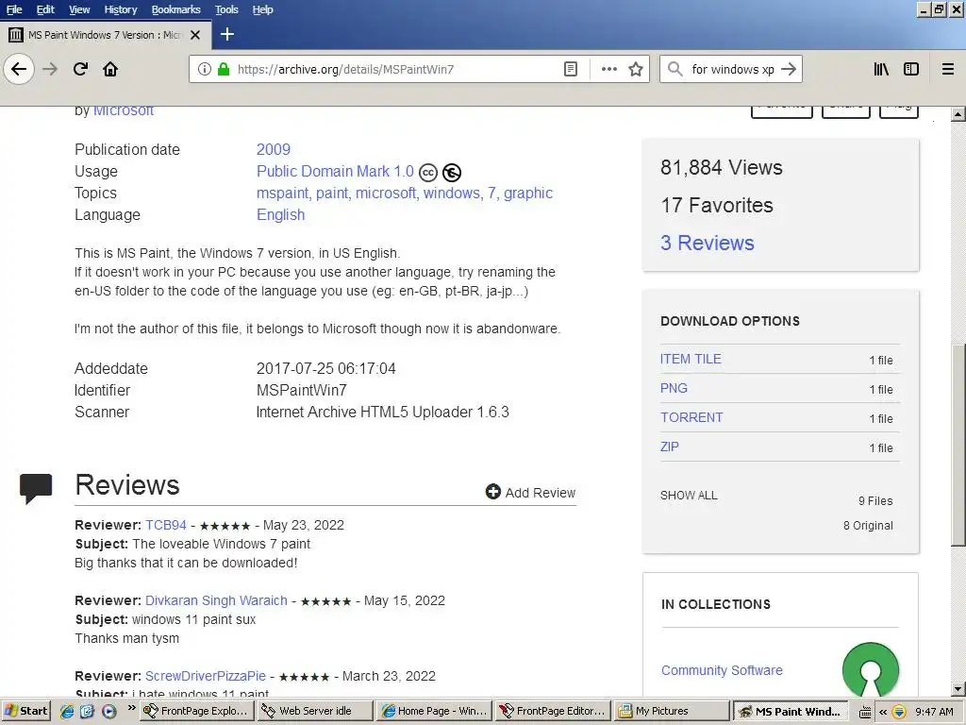
Task: Click the forward navigation arrow
Action: click(x=50, y=69)
